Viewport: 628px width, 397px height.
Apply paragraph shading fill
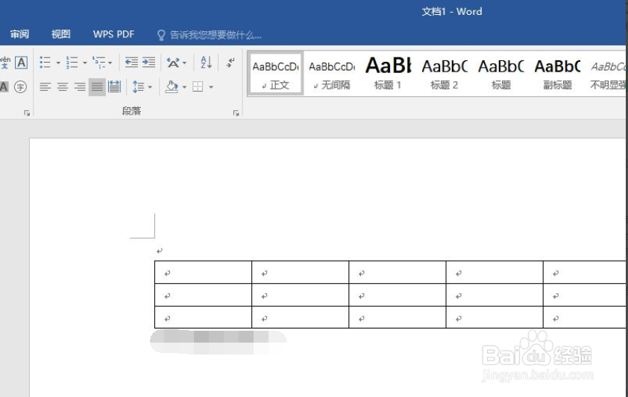[172, 86]
